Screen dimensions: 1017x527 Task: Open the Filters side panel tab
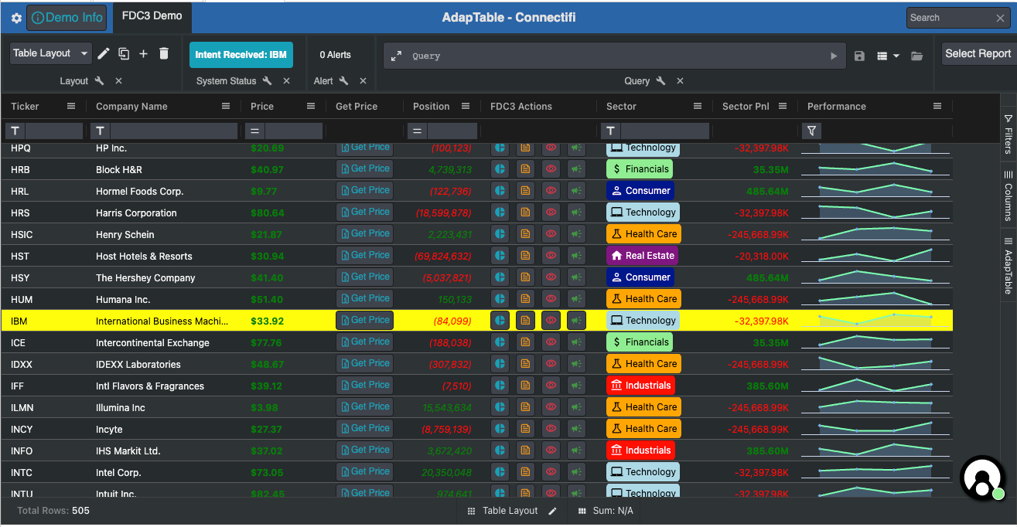pos(1008,134)
